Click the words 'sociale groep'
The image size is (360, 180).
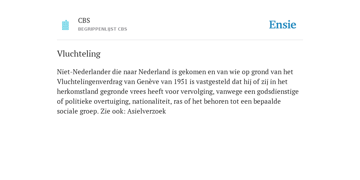tap(78, 111)
